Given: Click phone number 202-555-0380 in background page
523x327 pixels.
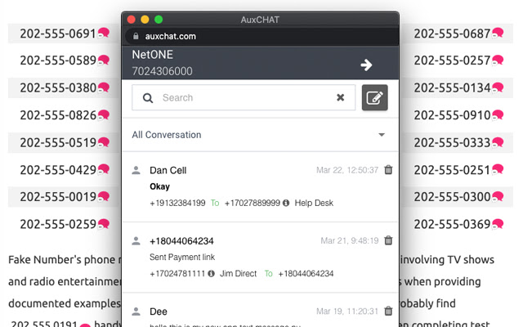Looking at the screenshot, I should (58, 87).
